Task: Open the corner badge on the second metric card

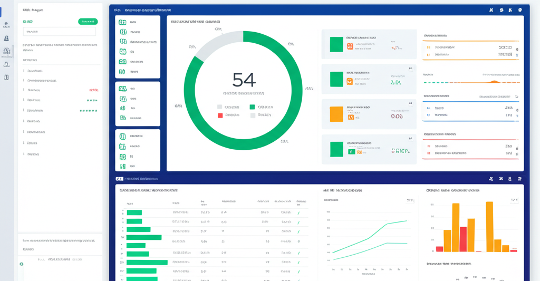Action: [410, 69]
